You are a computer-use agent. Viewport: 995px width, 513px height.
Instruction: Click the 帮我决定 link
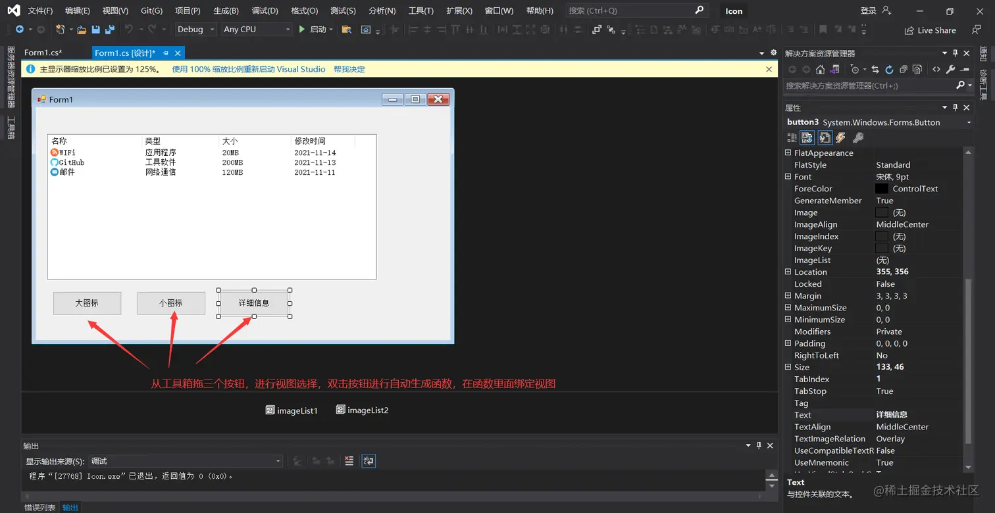pyautogui.click(x=349, y=69)
